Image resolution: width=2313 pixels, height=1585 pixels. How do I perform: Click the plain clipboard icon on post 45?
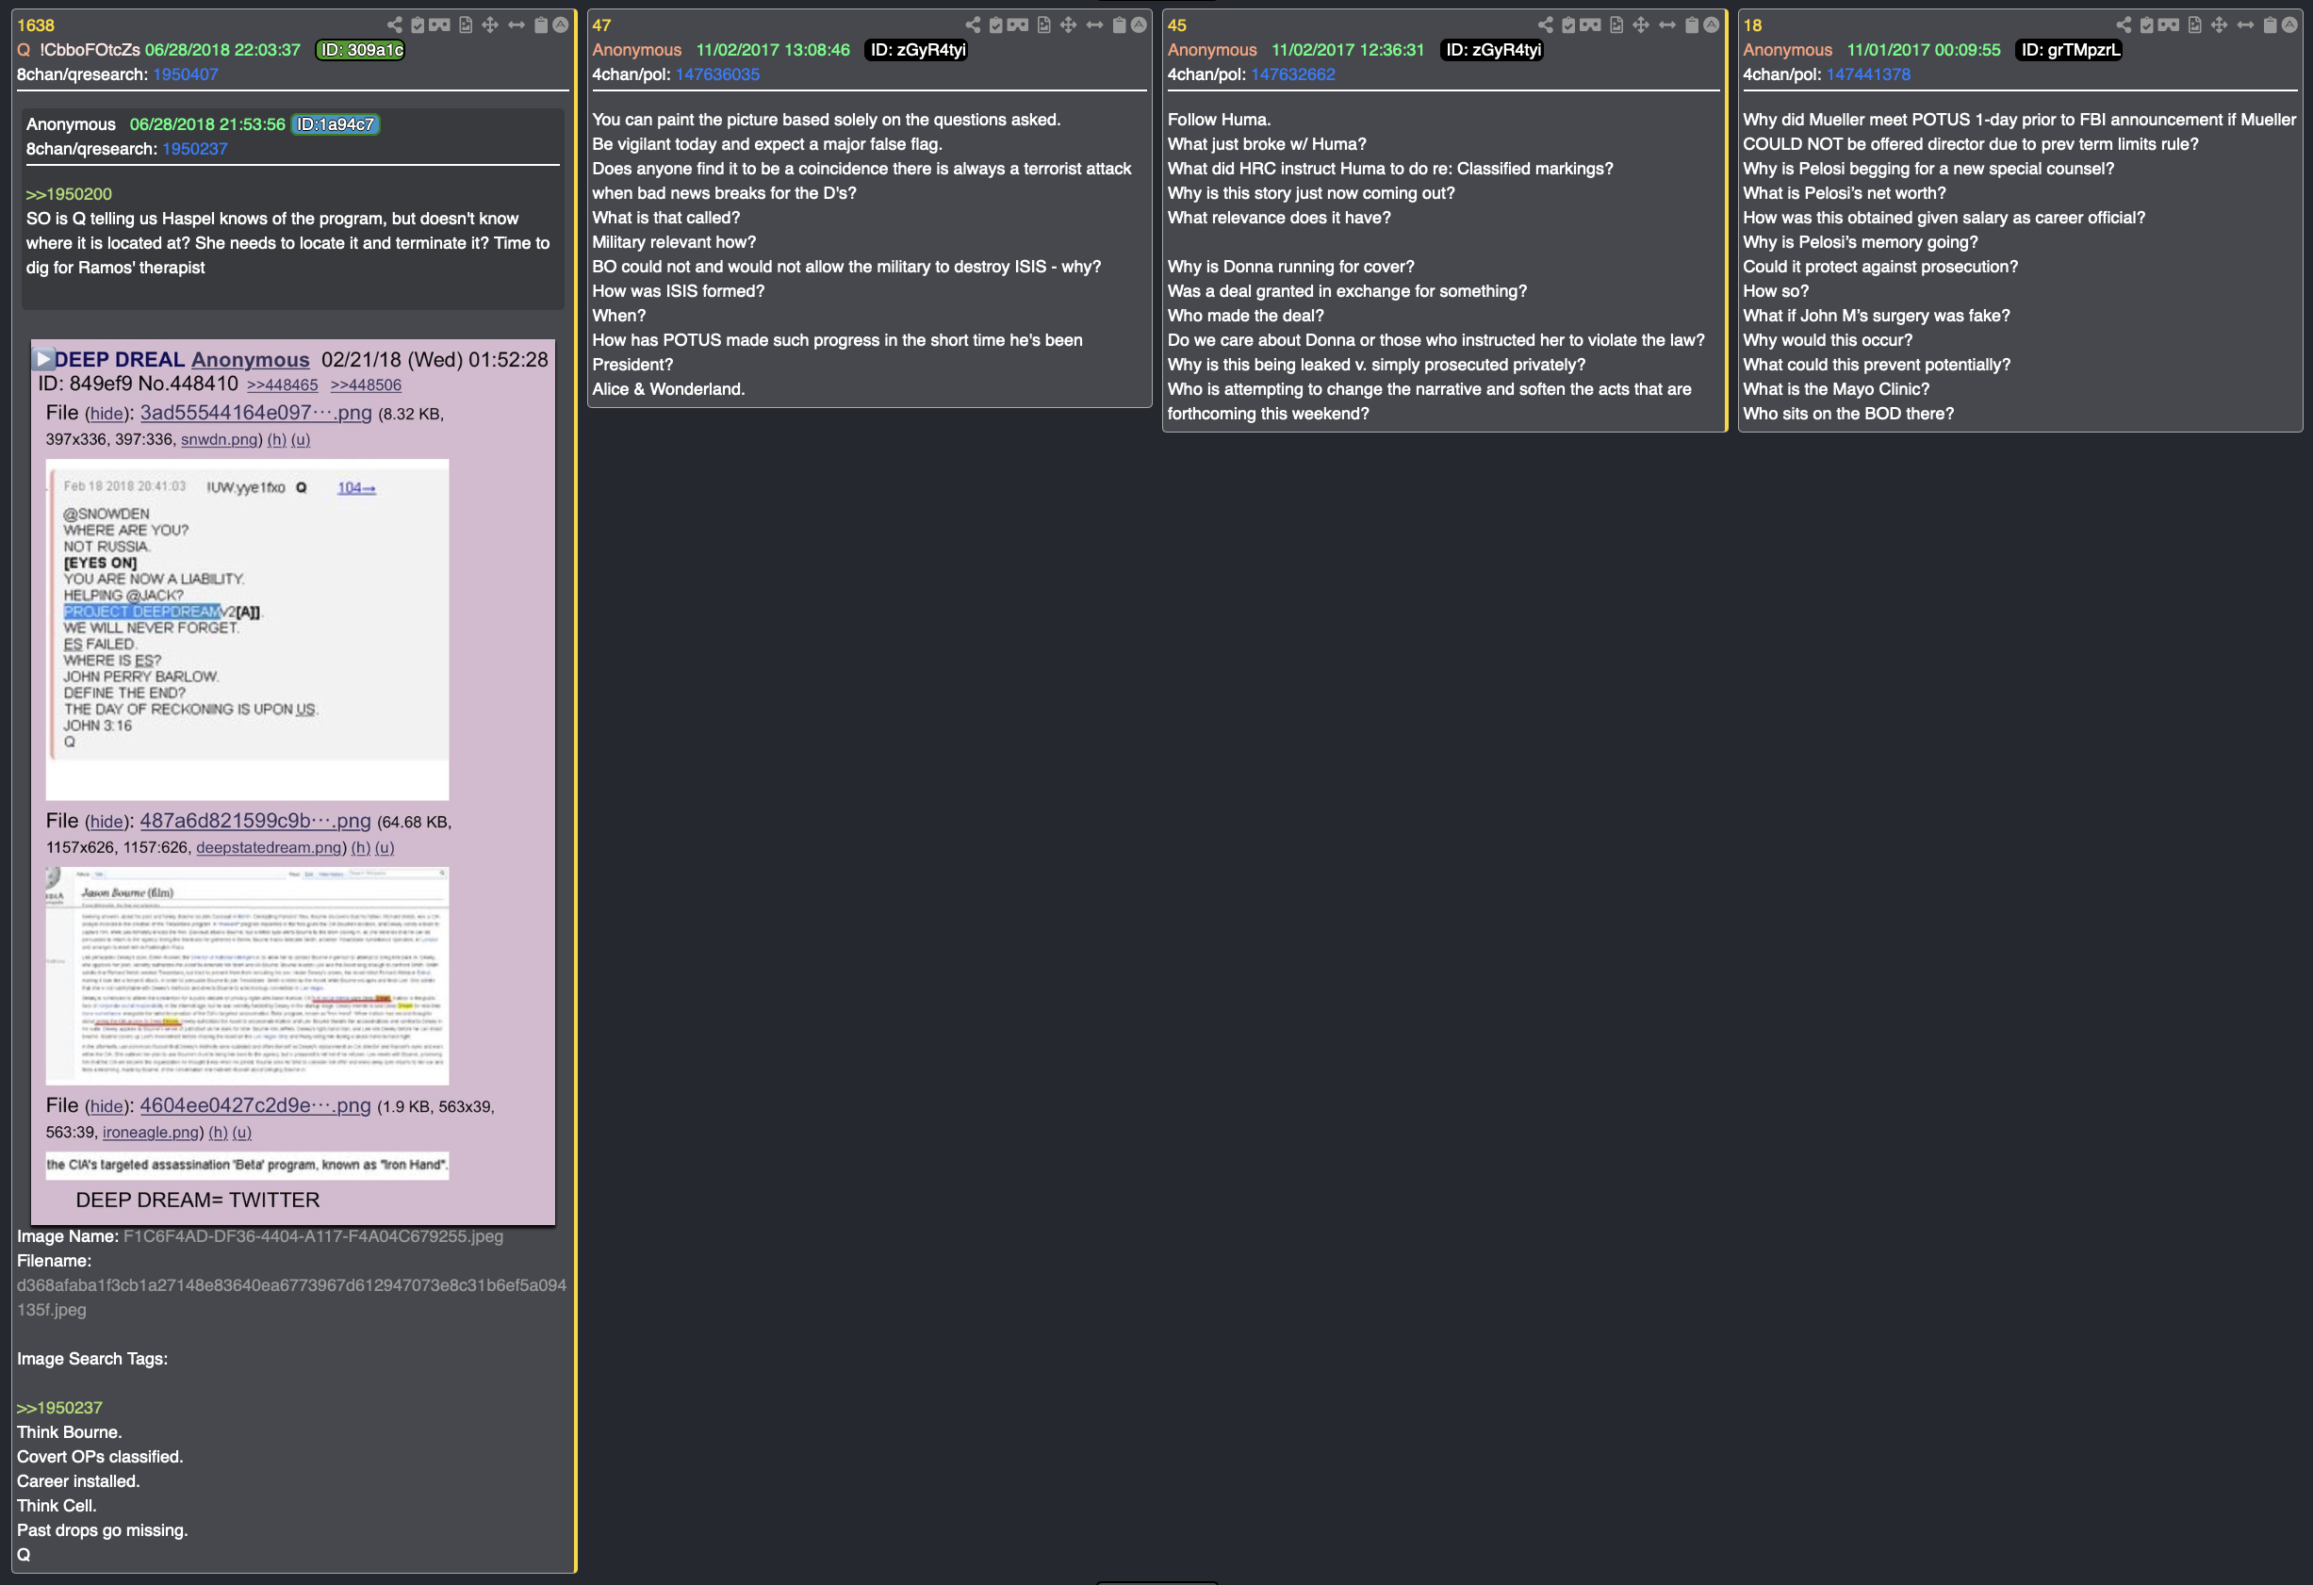1691,25
